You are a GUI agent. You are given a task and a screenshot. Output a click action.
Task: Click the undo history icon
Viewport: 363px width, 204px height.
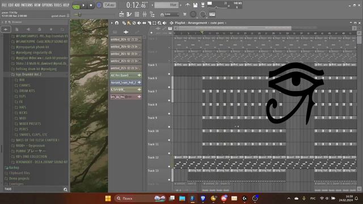[188, 5]
